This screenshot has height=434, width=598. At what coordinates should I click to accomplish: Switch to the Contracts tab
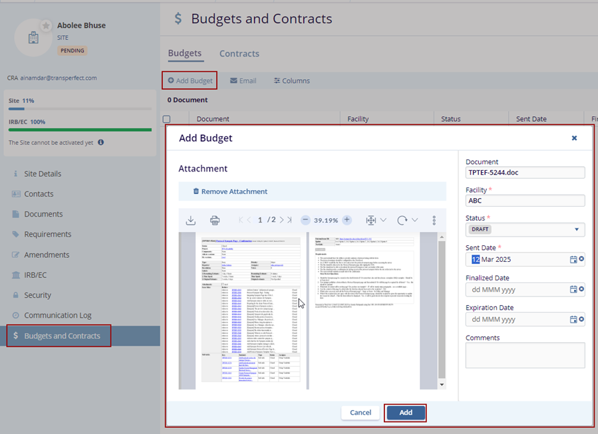[239, 53]
